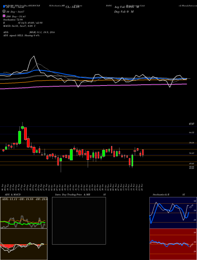Click the 64.22 price axis label
The image size is (197, 260).
[x=191, y=132]
